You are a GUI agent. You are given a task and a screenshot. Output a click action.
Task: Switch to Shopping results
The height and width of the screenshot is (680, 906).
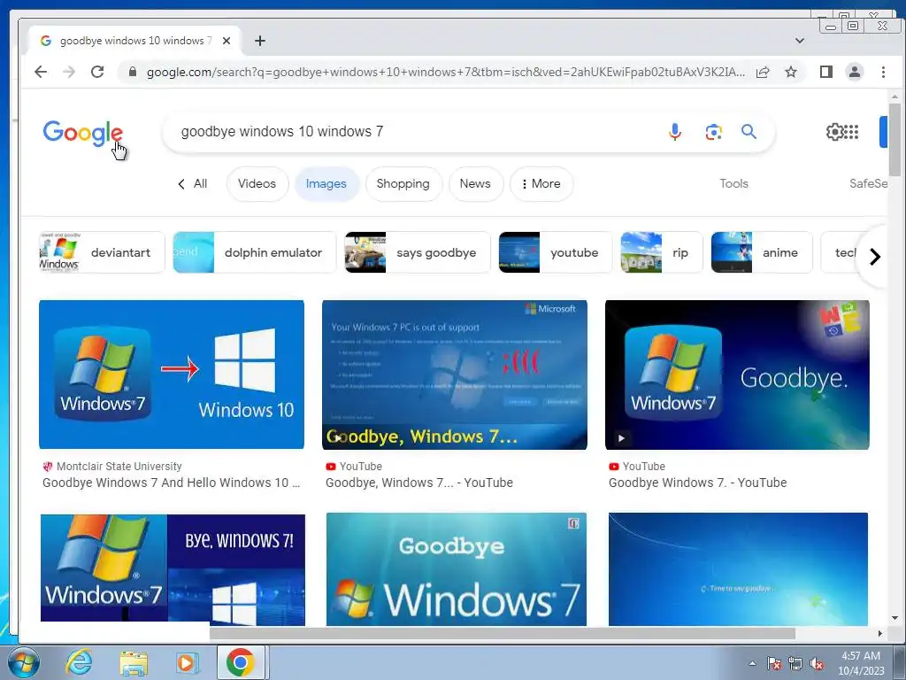(403, 184)
